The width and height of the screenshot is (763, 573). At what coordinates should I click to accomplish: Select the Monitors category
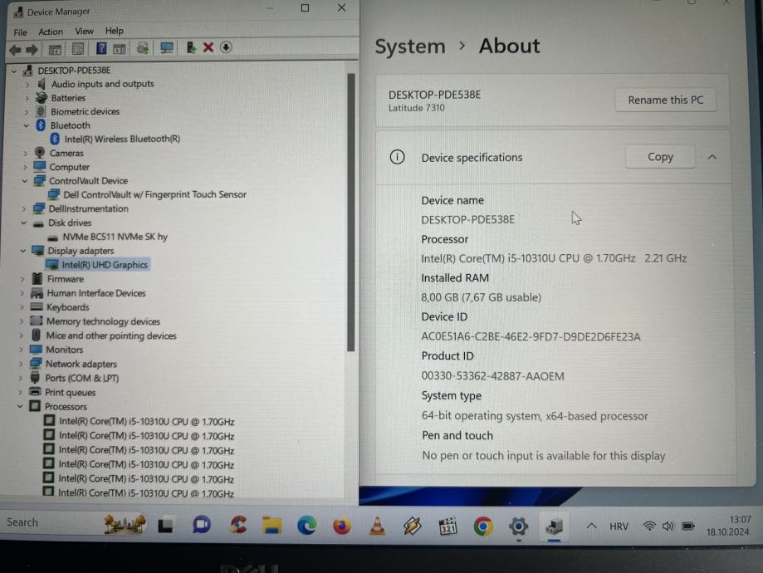click(64, 350)
